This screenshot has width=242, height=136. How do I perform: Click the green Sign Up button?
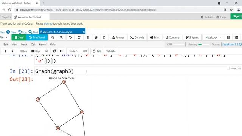236,16
